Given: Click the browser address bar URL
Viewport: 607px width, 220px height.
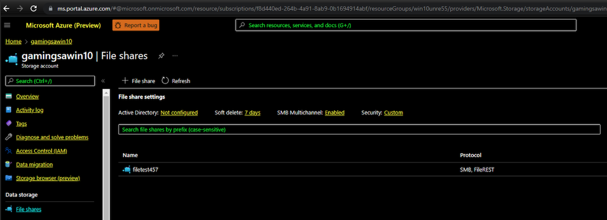Looking at the screenshot, I should point(331,9).
